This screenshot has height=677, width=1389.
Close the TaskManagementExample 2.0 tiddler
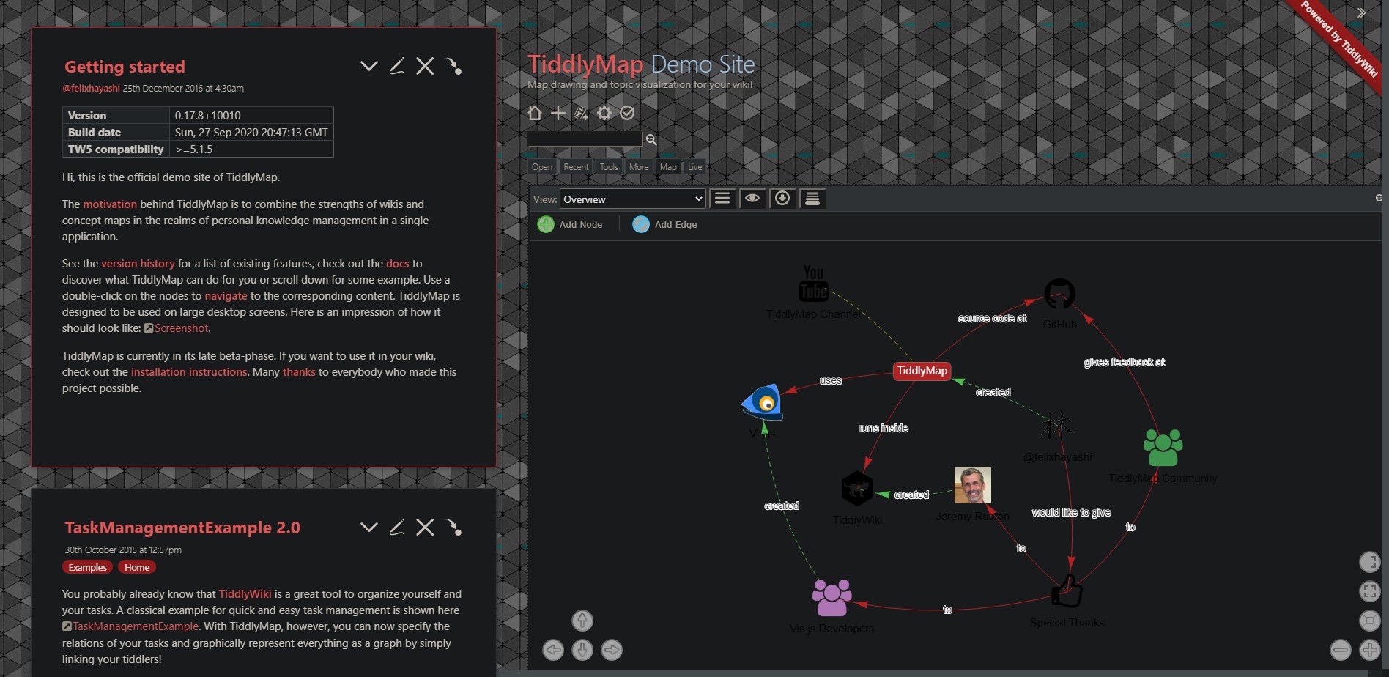coord(425,527)
